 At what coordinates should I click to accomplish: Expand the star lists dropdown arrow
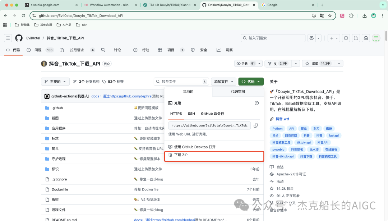tap(339, 64)
